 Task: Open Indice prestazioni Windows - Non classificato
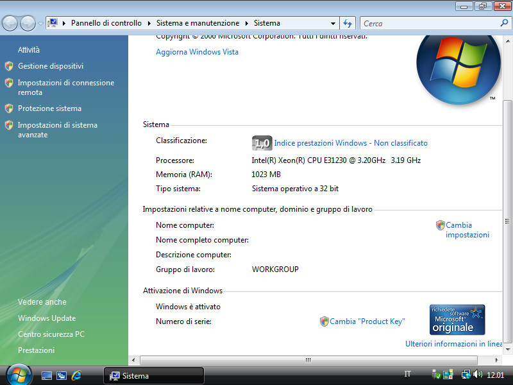[351, 143]
